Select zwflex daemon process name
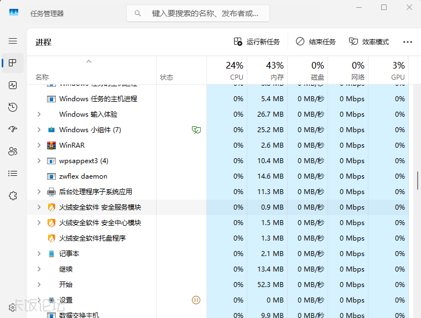Screen dimensions: 421x318 pyautogui.click(x=83, y=176)
